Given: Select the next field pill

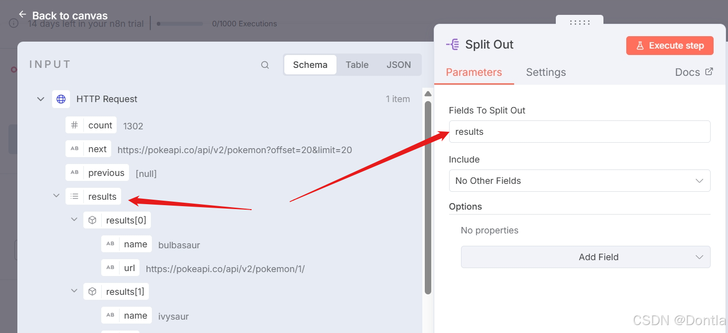Looking at the screenshot, I should click(x=88, y=149).
